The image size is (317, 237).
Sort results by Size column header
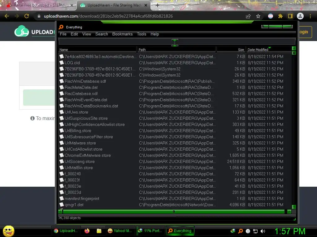pyautogui.click(x=231, y=50)
